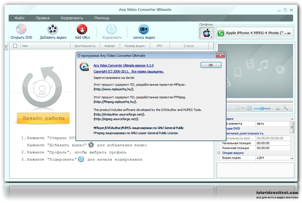
Task: Click the Статус column header
Action: 189,46
